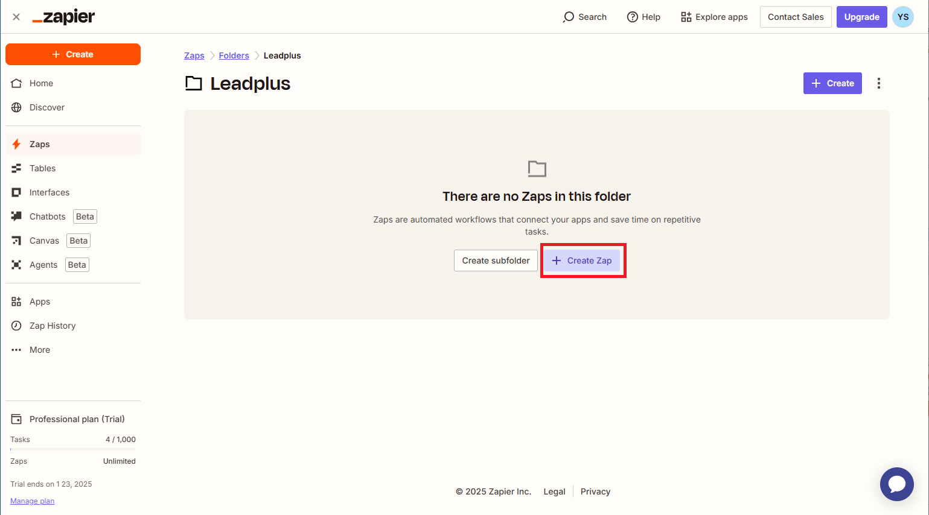The image size is (929, 515).
Task: Click the Zaps breadcrumb link
Action: pos(194,55)
